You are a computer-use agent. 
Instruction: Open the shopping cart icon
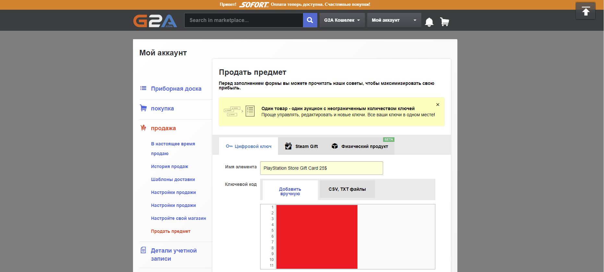[x=444, y=22]
